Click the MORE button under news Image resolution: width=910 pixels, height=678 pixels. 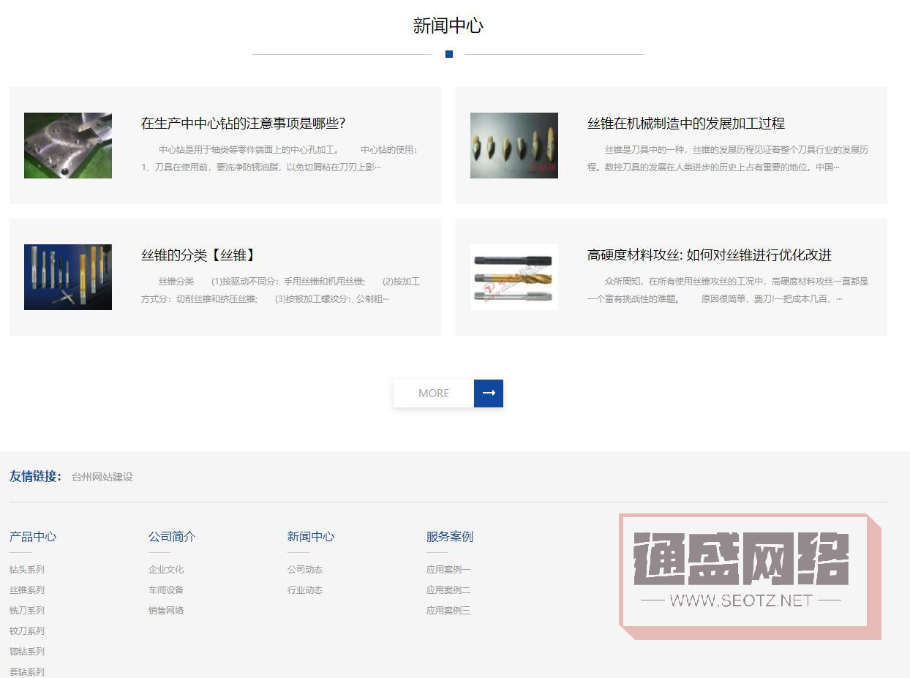pyautogui.click(x=434, y=393)
